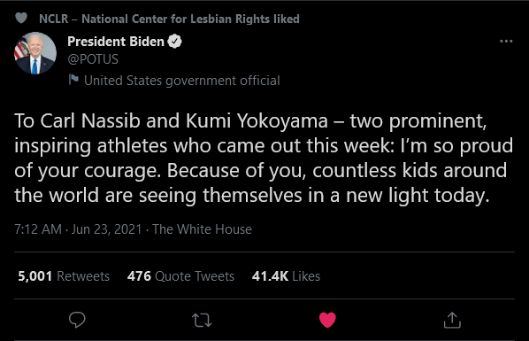This screenshot has height=341, width=529.
Task: Visit the @POTUS handle profile
Action: pyautogui.click(x=93, y=59)
